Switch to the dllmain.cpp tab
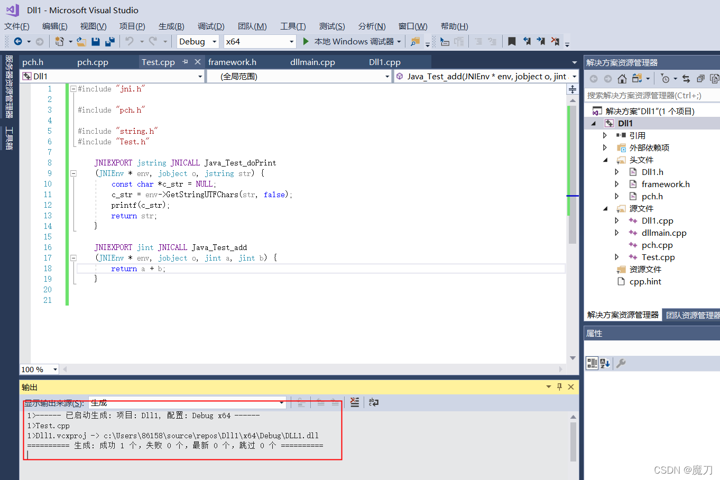The width and height of the screenshot is (720, 480). [x=312, y=62]
